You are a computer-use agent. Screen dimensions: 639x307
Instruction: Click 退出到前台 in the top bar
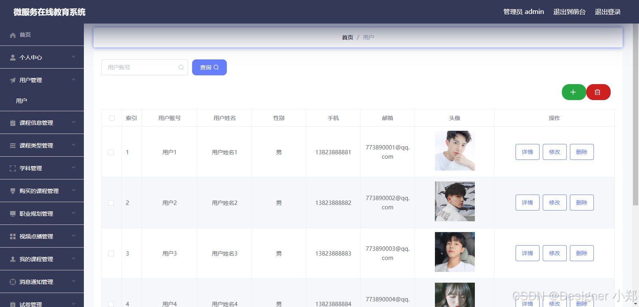point(570,12)
